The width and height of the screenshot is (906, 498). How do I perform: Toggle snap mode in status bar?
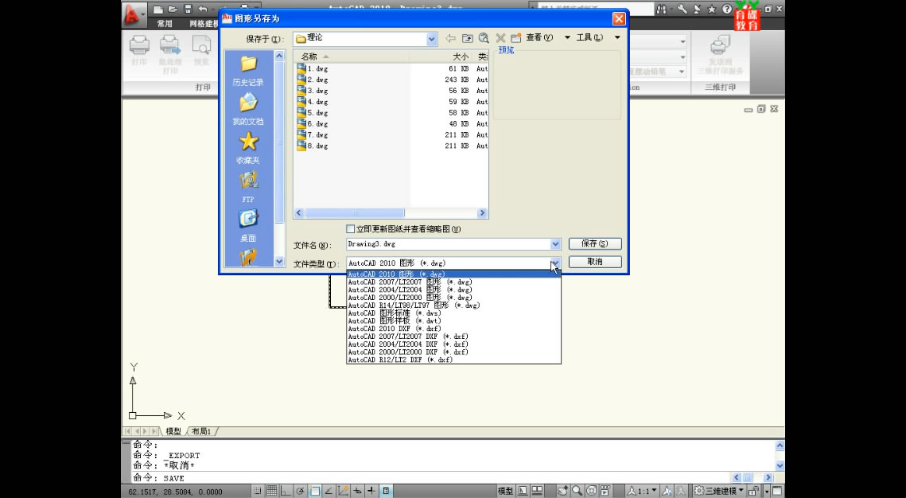click(x=258, y=491)
